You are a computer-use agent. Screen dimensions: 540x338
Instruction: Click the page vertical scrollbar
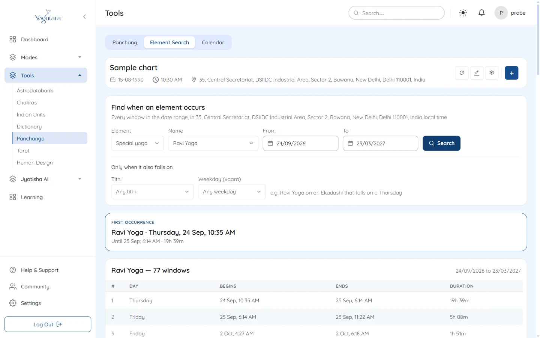(538, 39)
